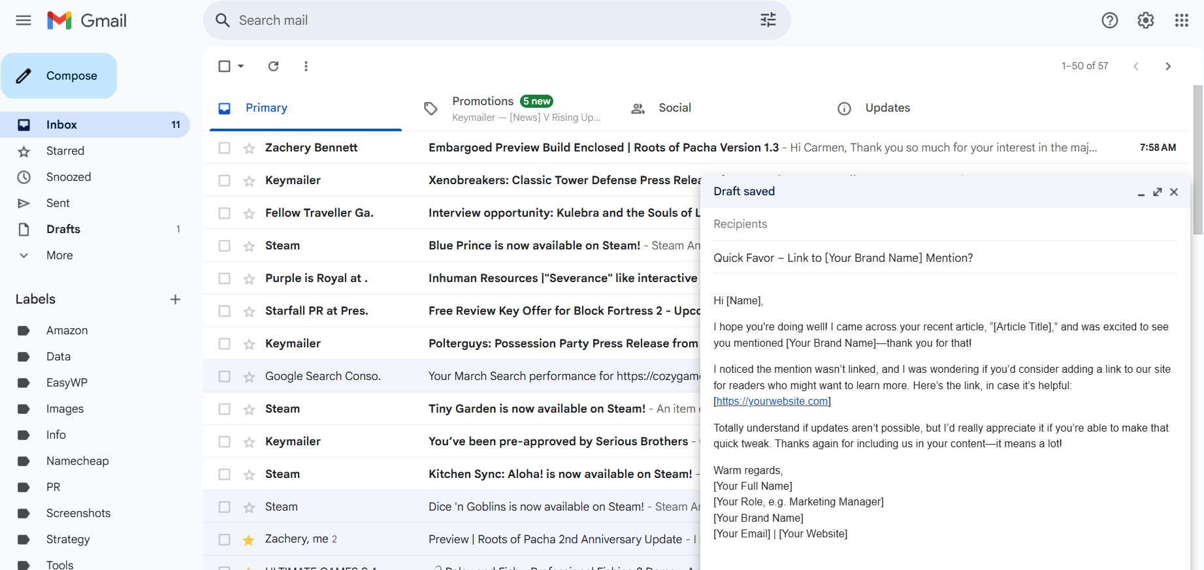Expand the More sidebar section
The image size is (1204, 570).
click(59, 255)
